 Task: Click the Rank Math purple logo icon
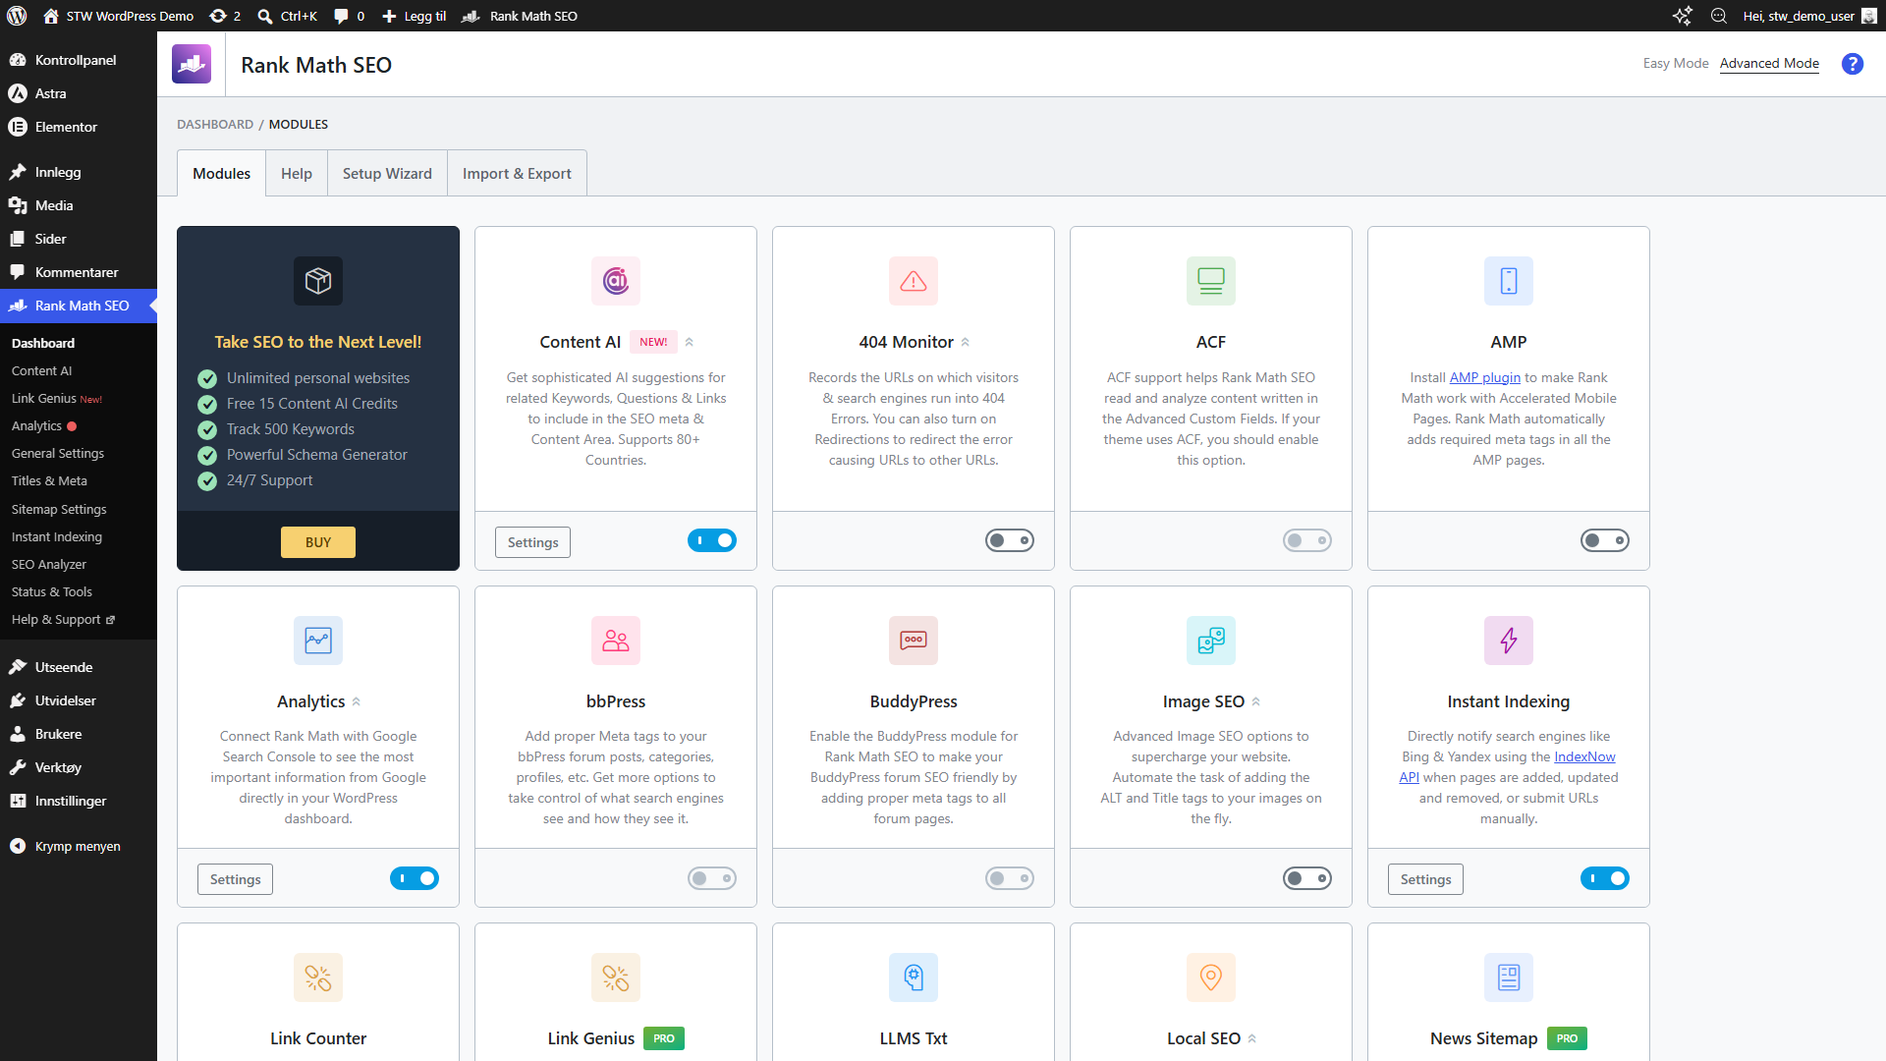click(x=192, y=64)
